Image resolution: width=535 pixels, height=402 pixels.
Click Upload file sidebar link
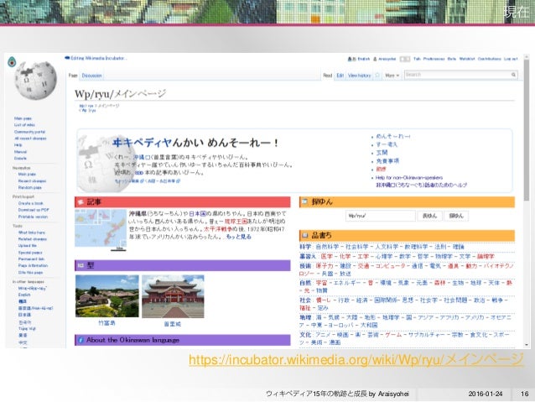coord(28,246)
